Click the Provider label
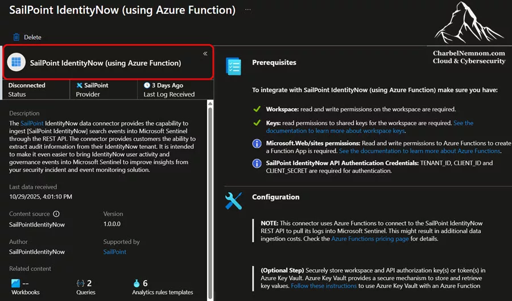 [x=88, y=94]
